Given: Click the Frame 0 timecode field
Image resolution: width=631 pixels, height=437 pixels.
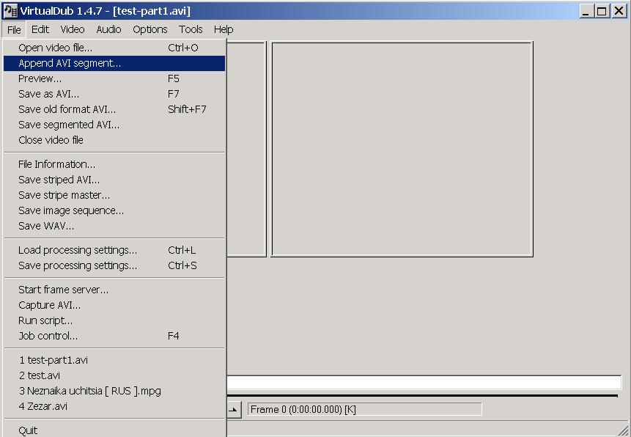Looking at the screenshot, I should coord(364,409).
